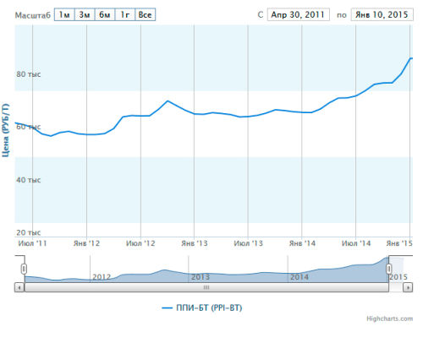Set chart scale to 1м
Screen dimensions: 423x343
click(x=64, y=14)
